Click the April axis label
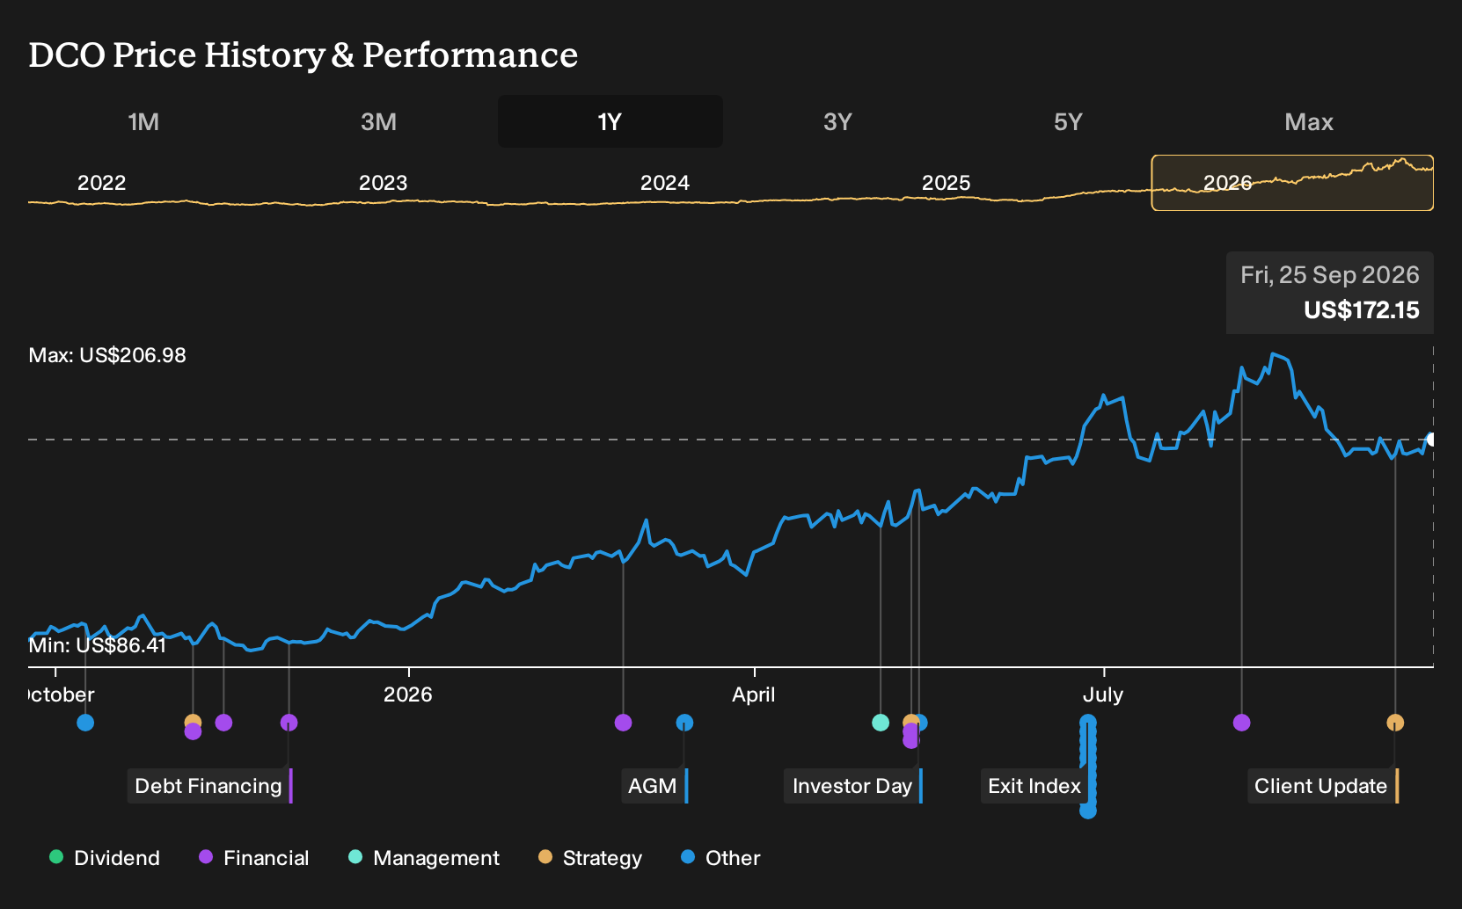Screen dimensions: 1462x909 pos(754,694)
